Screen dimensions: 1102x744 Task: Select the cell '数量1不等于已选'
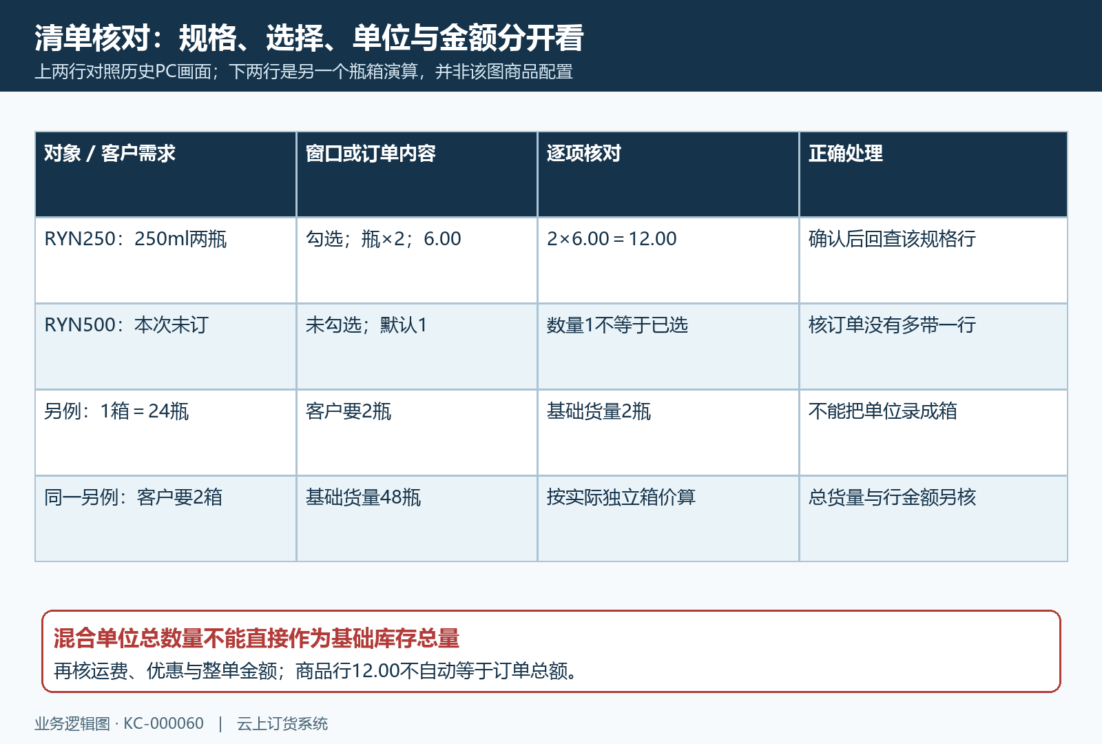coord(668,347)
